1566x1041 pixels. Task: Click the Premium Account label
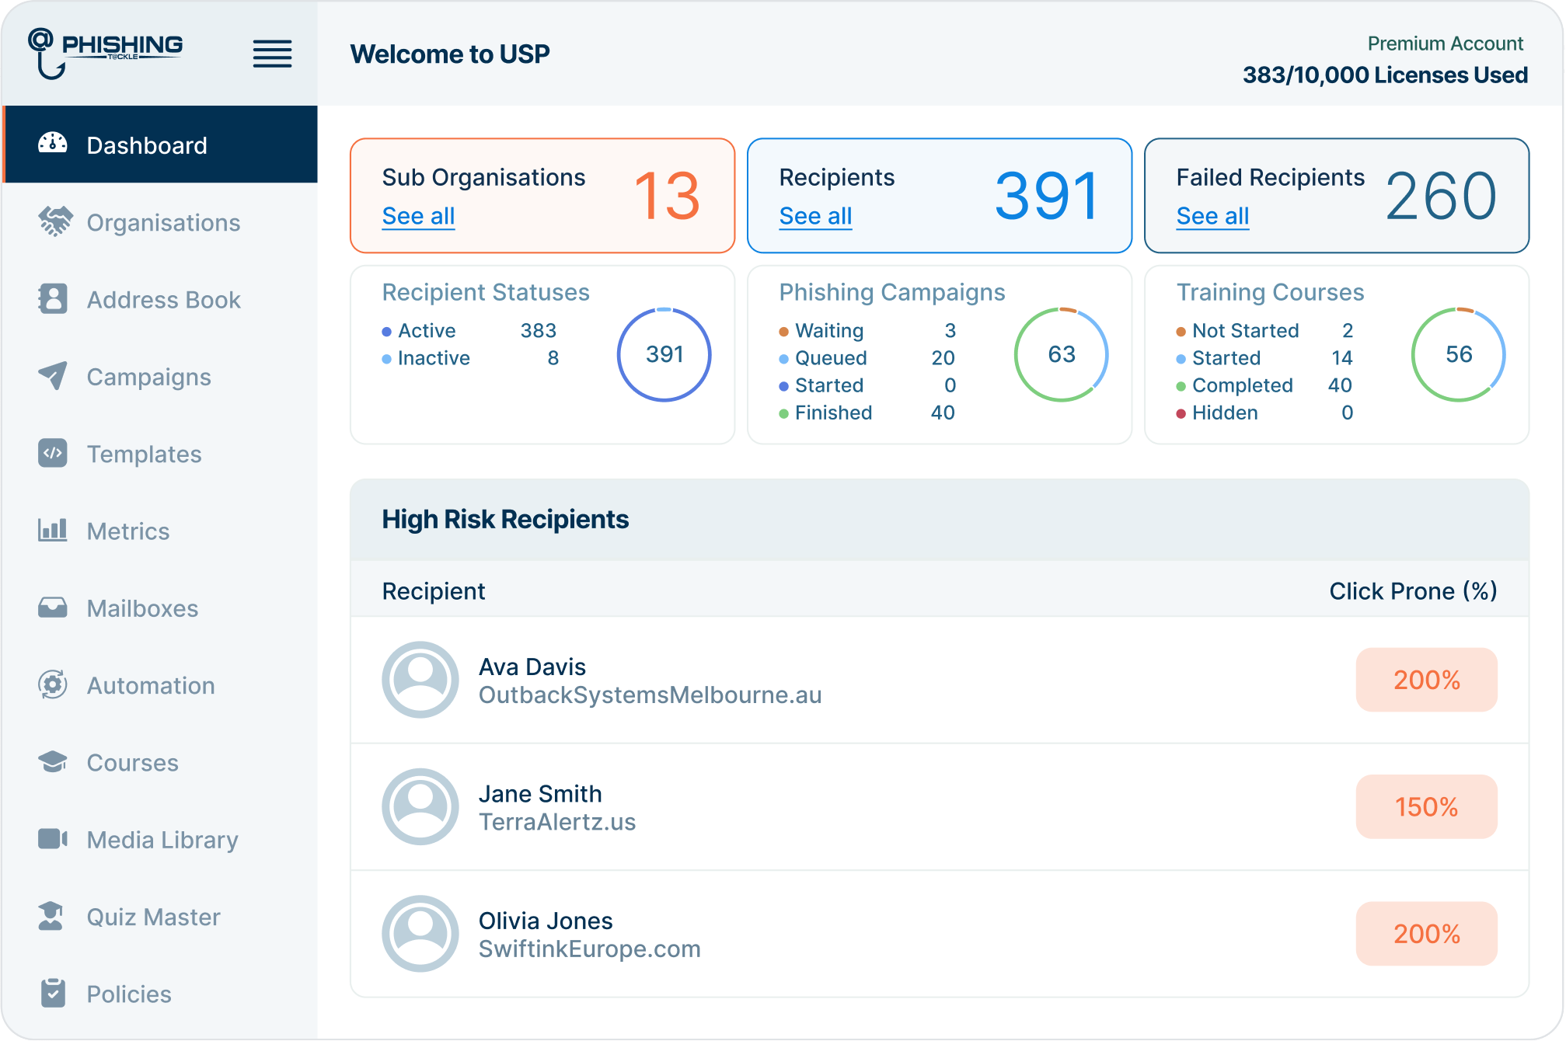click(1445, 44)
